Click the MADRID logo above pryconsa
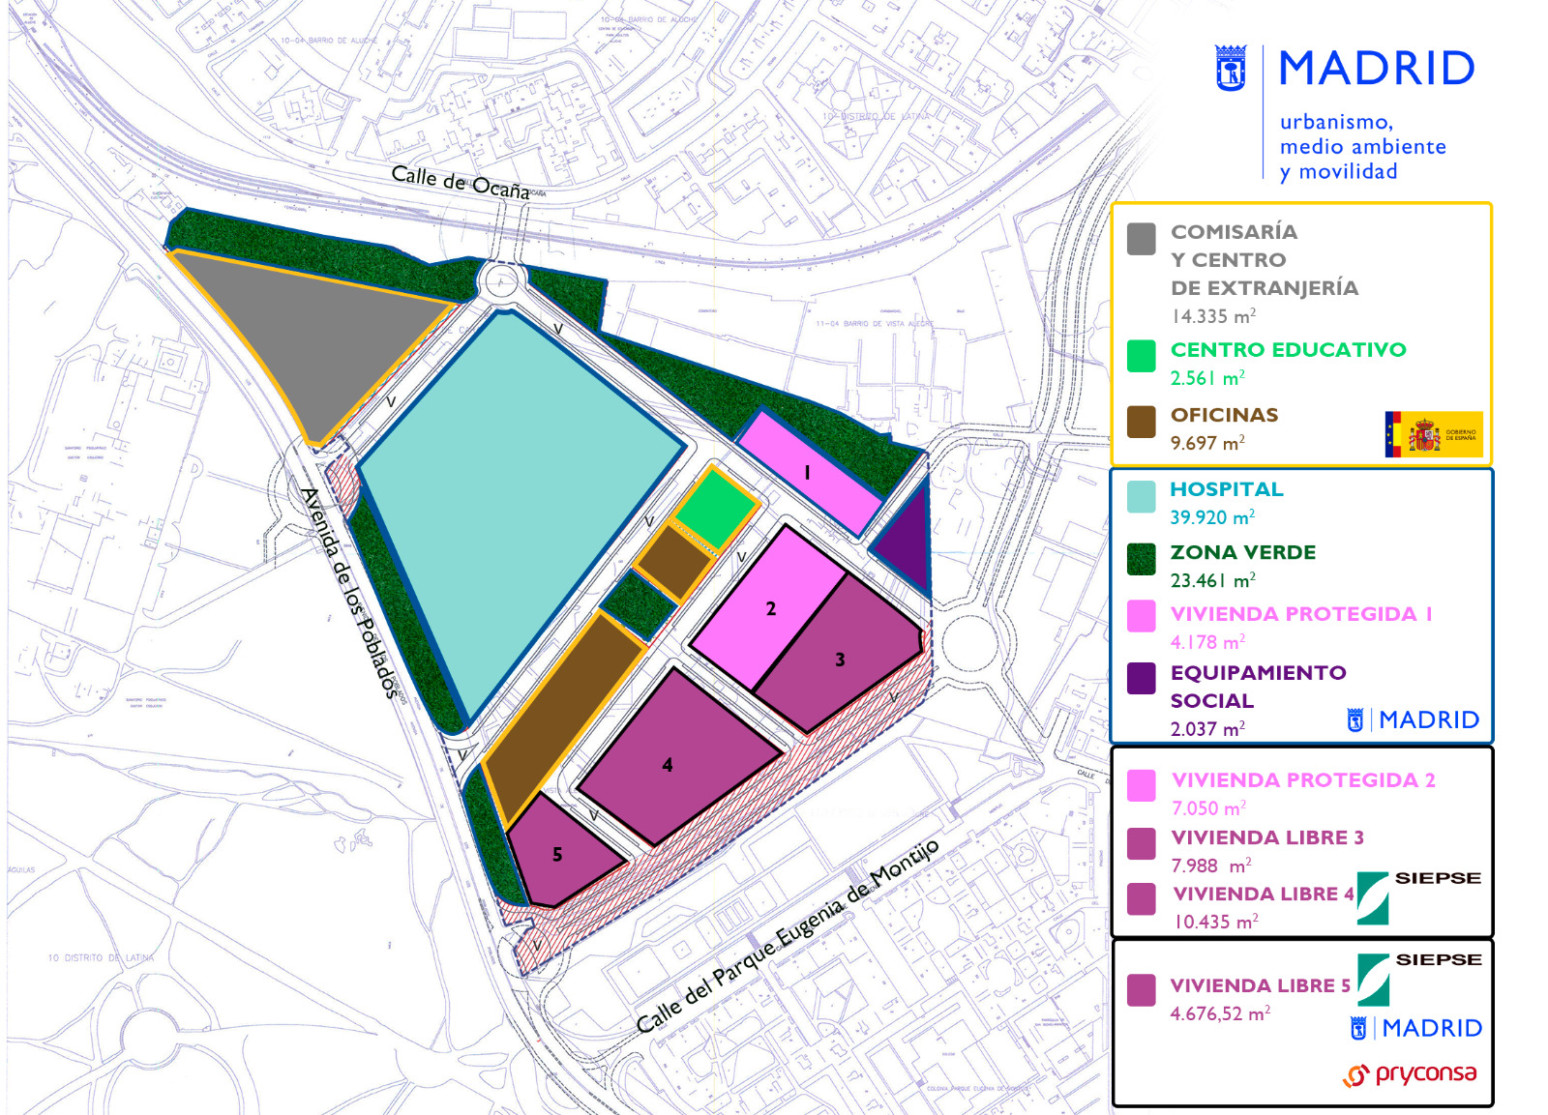 pos(1415,1028)
